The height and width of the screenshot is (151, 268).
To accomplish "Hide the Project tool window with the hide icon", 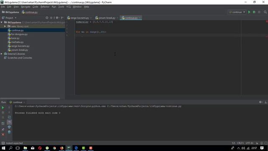I will pos(62,18).
